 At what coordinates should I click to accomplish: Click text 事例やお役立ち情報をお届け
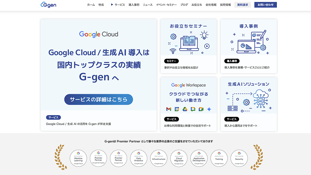tap(181, 68)
